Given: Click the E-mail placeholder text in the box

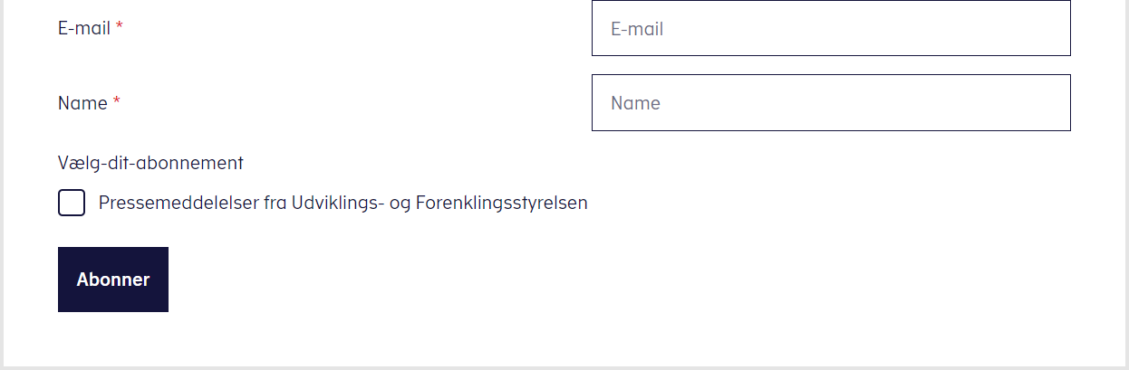Looking at the screenshot, I should (x=637, y=29).
